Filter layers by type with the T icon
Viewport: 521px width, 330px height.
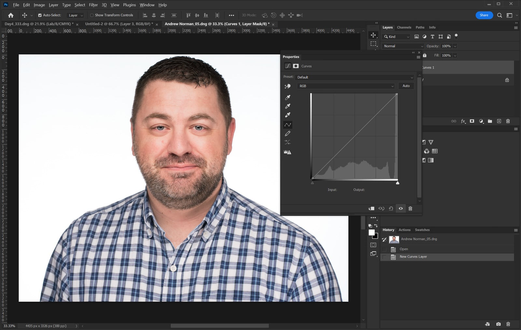432,36
